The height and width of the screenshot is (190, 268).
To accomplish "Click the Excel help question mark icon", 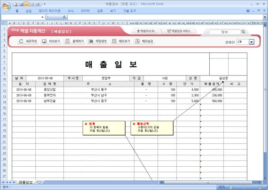I will point(248,11).
